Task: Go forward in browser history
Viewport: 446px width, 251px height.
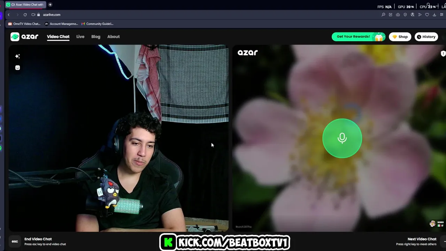Action: pos(17,15)
